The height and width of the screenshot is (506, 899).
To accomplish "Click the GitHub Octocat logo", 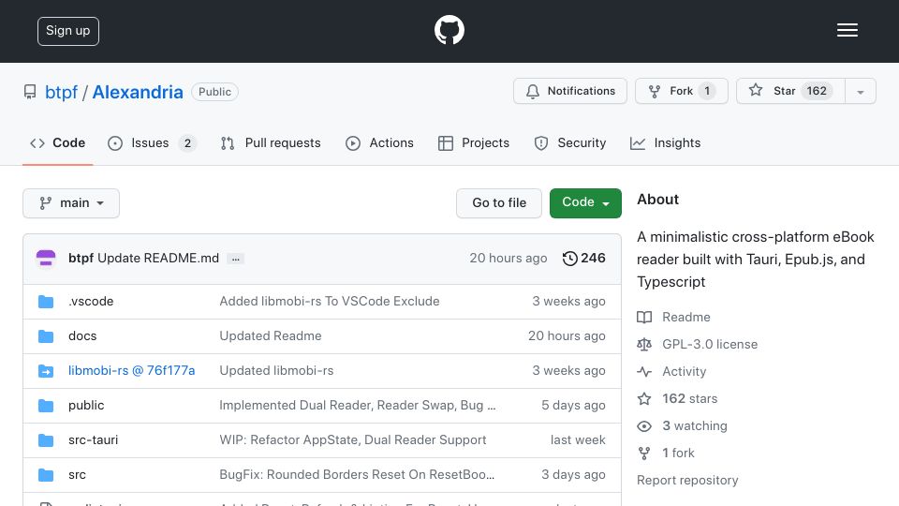I will point(449,30).
